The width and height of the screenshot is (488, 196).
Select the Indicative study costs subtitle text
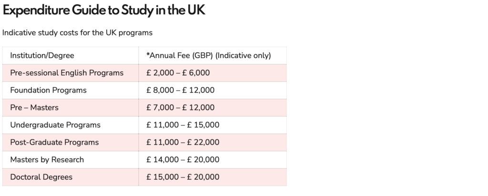(x=77, y=33)
